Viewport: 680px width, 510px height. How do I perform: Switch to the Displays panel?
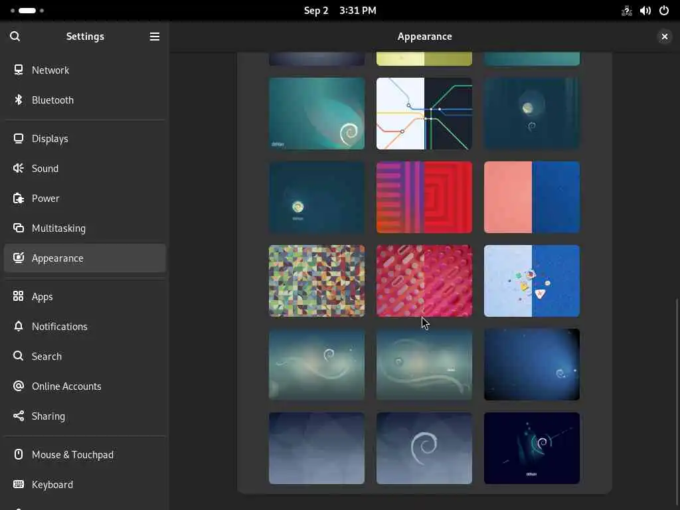pos(85,138)
